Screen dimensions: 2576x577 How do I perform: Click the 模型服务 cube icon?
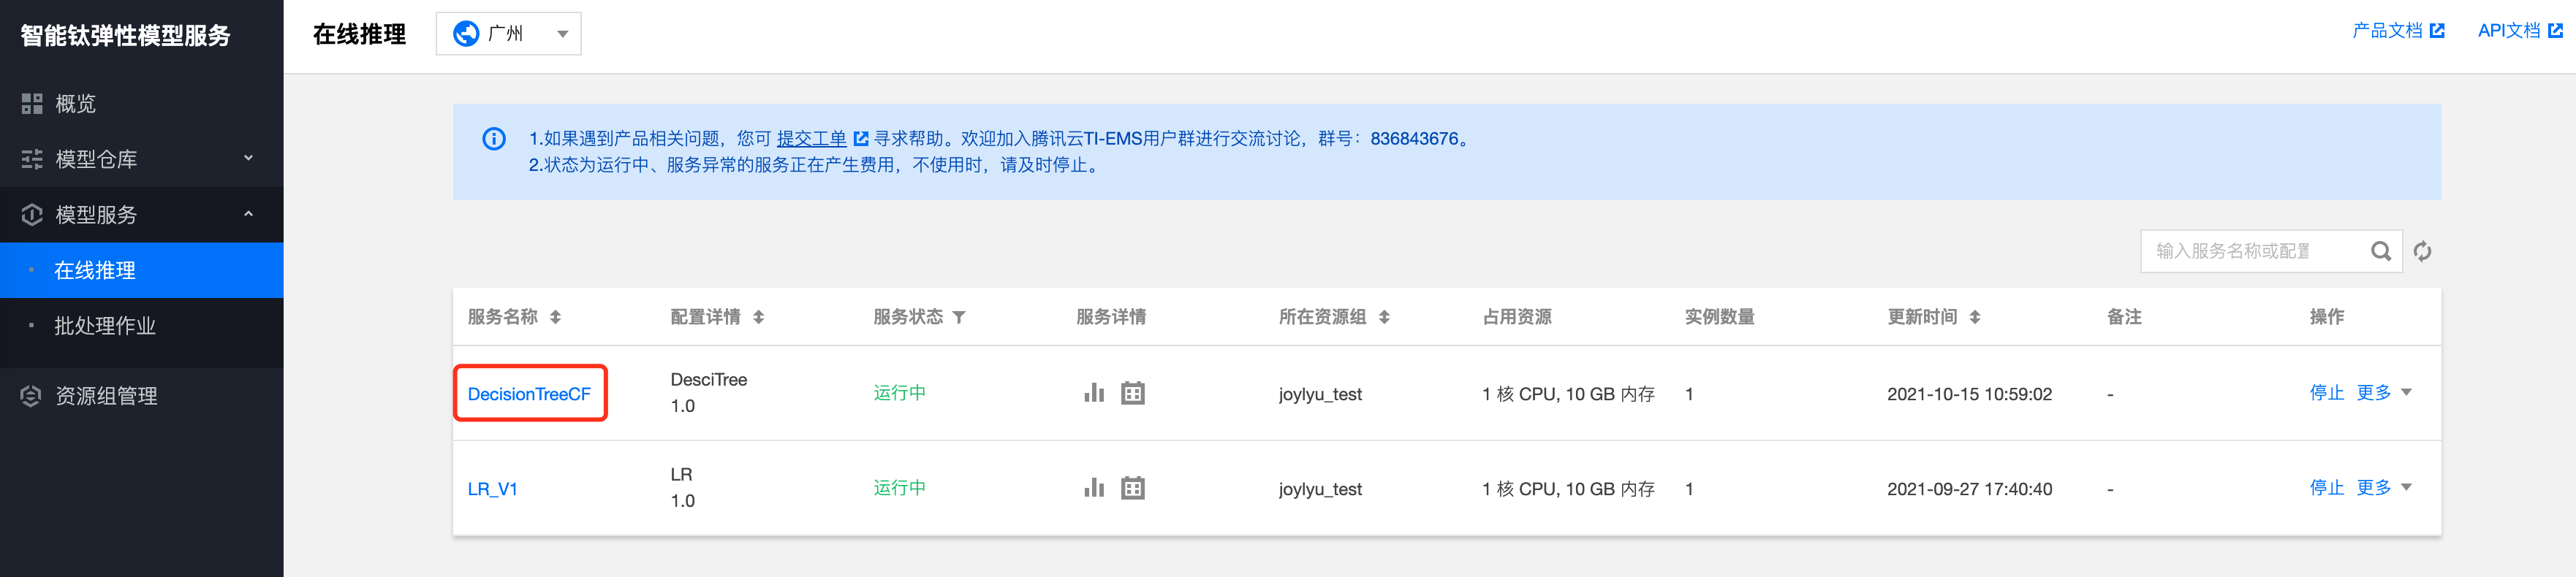pos(32,215)
